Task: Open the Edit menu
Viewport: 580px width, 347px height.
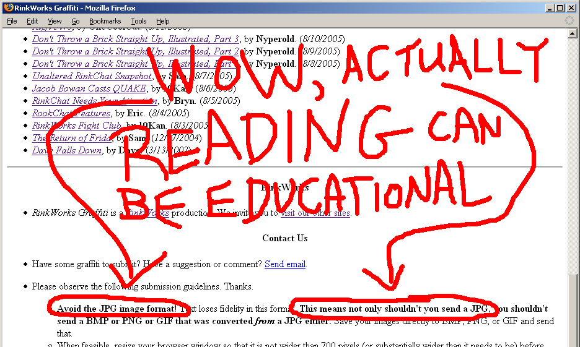Action: [32, 21]
